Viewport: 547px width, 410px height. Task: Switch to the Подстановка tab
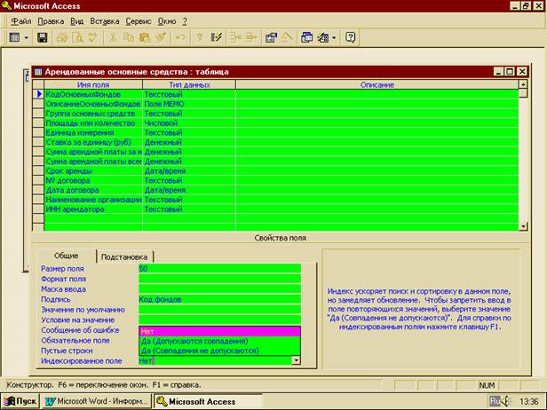(124, 256)
